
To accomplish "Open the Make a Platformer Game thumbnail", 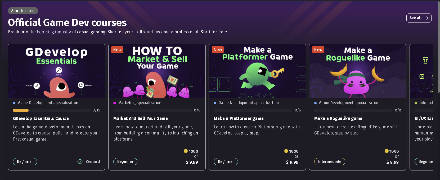I will 257,71.
